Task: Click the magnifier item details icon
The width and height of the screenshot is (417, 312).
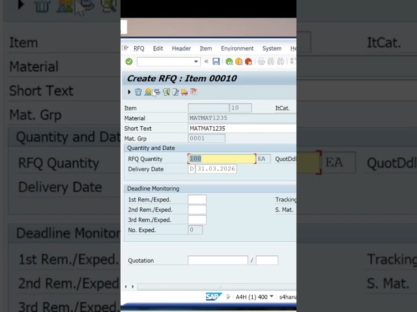Action: [x=167, y=92]
